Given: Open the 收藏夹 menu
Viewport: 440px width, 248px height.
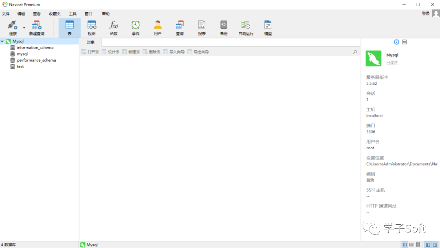Looking at the screenshot, I should click(55, 13).
